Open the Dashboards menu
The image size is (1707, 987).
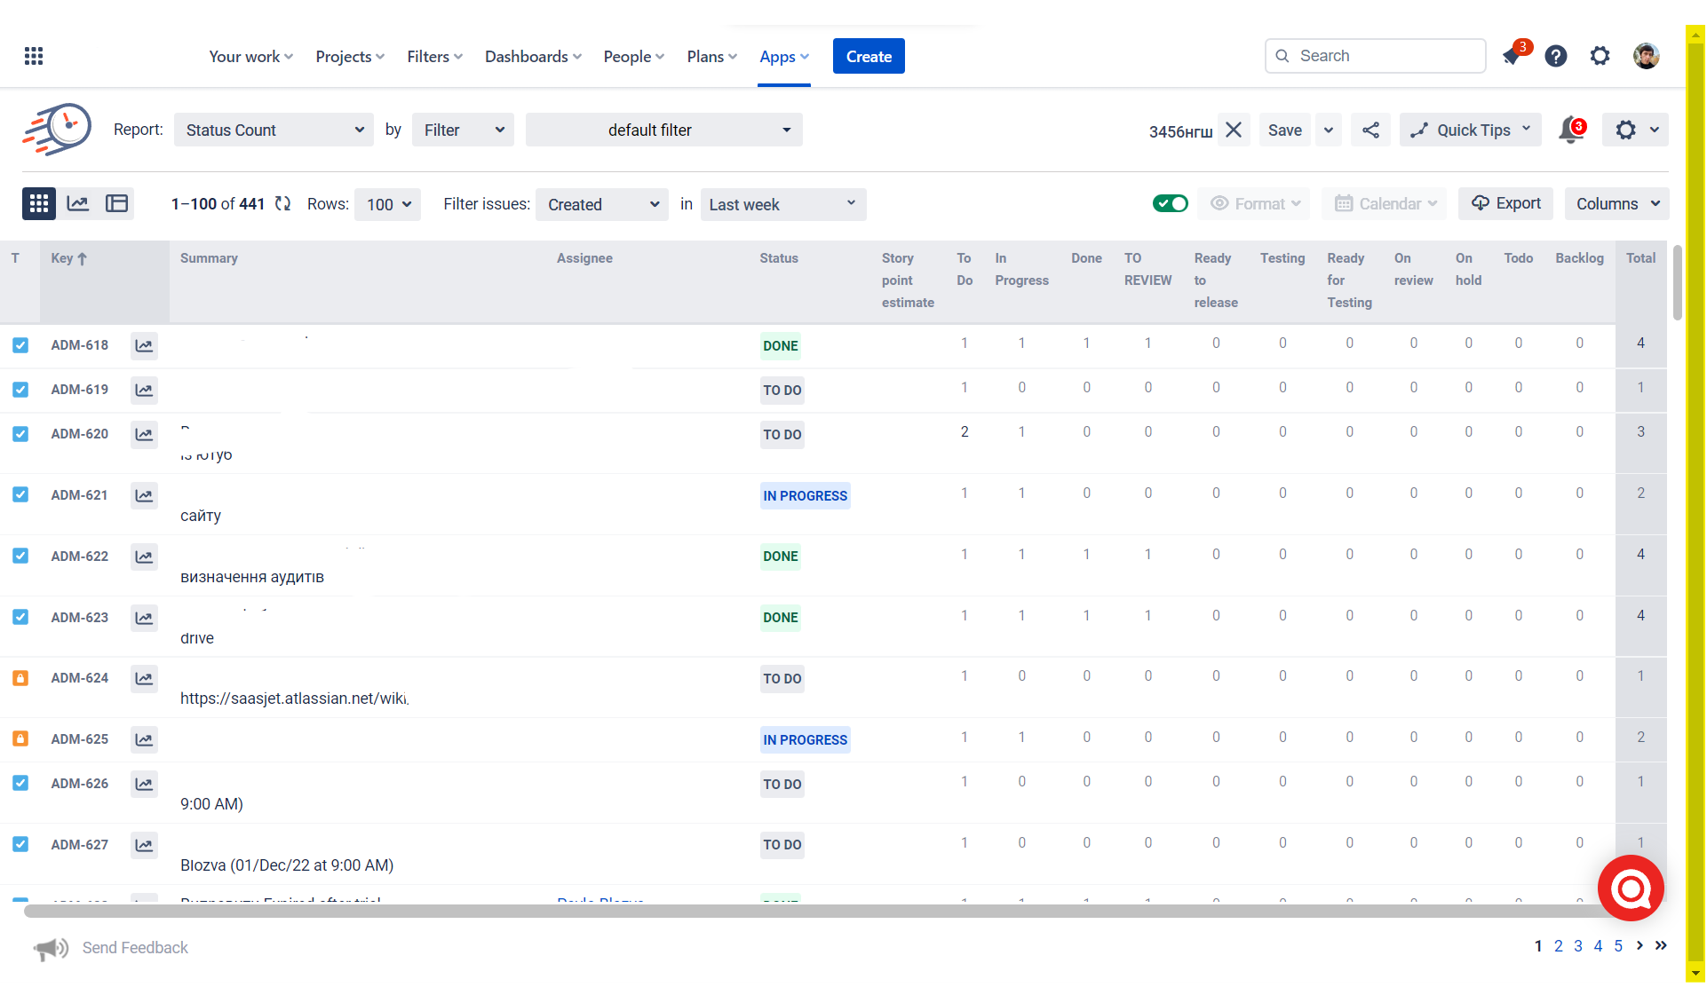(533, 56)
